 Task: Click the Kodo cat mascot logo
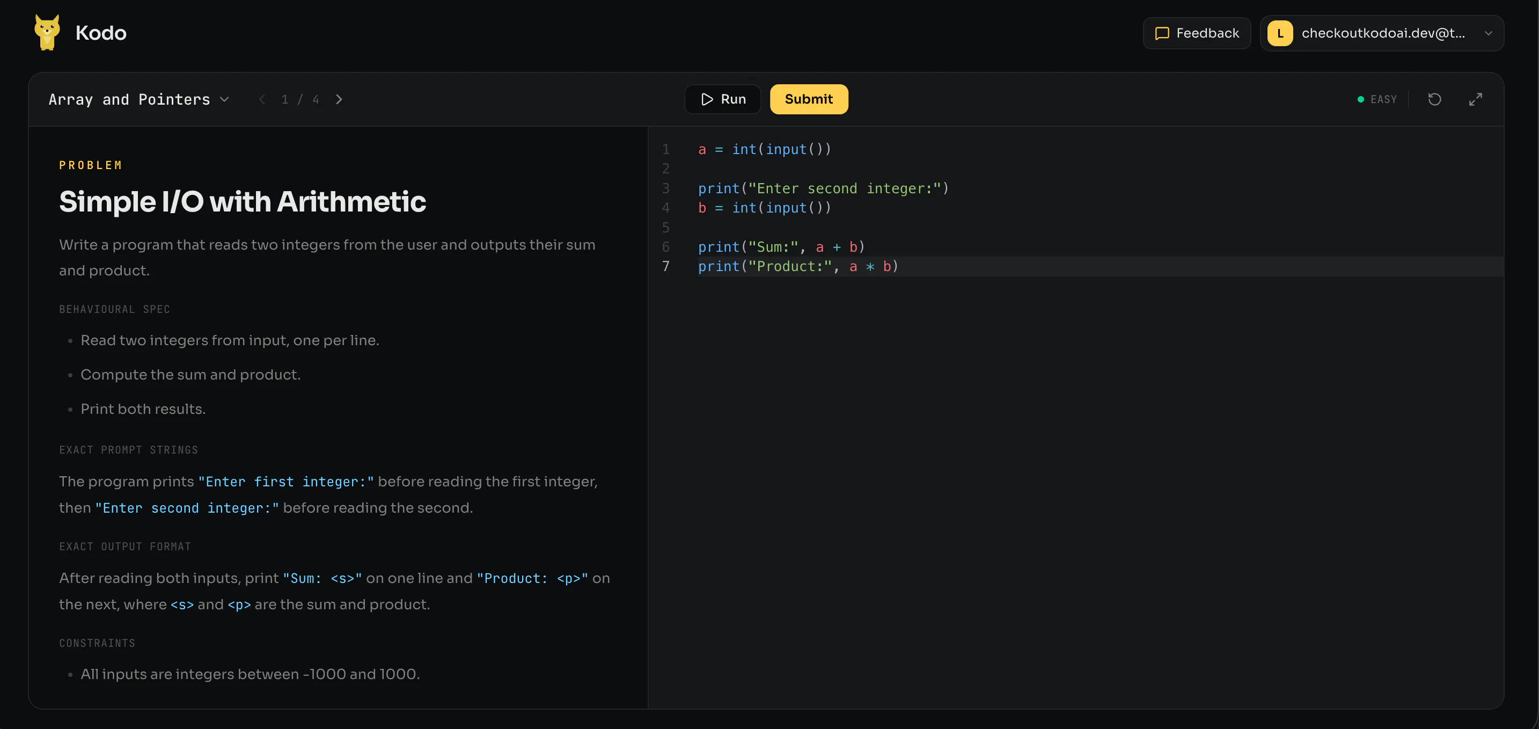click(47, 32)
